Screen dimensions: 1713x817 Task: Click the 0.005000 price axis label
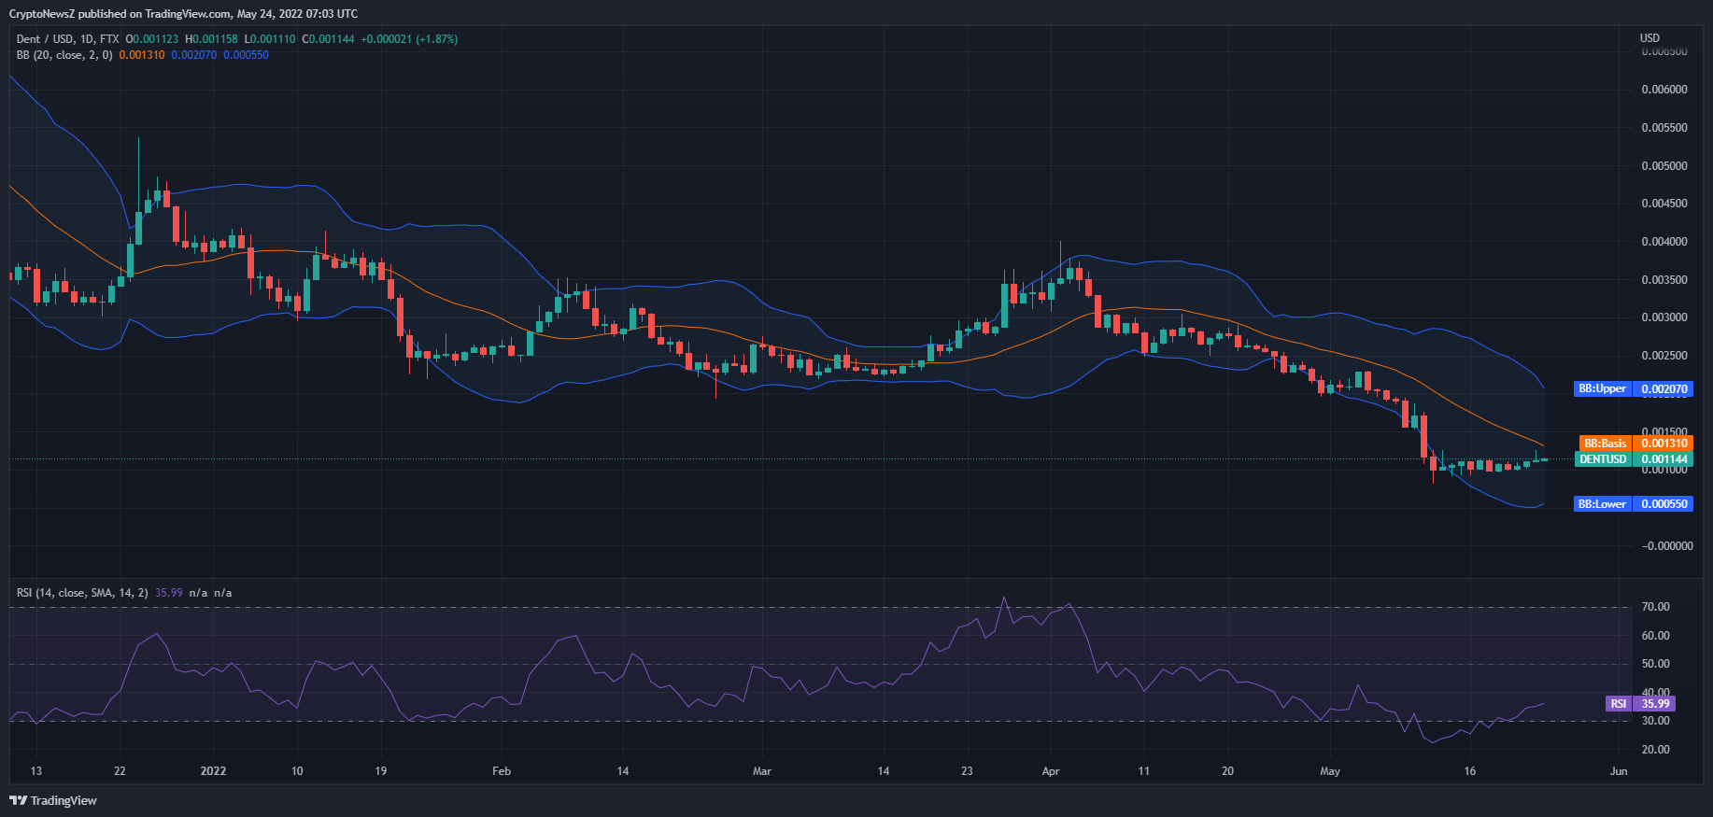click(x=1664, y=166)
